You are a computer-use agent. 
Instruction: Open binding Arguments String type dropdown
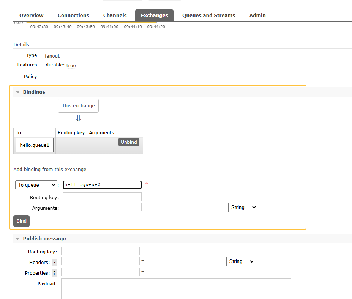pos(243,207)
